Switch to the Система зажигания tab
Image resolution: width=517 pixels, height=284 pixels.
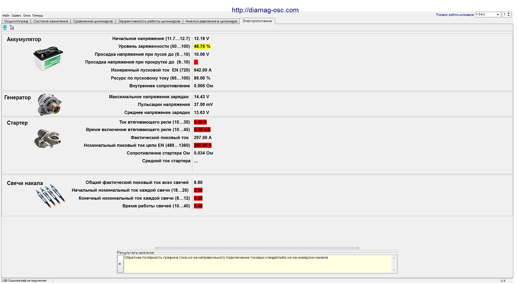tap(51, 21)
